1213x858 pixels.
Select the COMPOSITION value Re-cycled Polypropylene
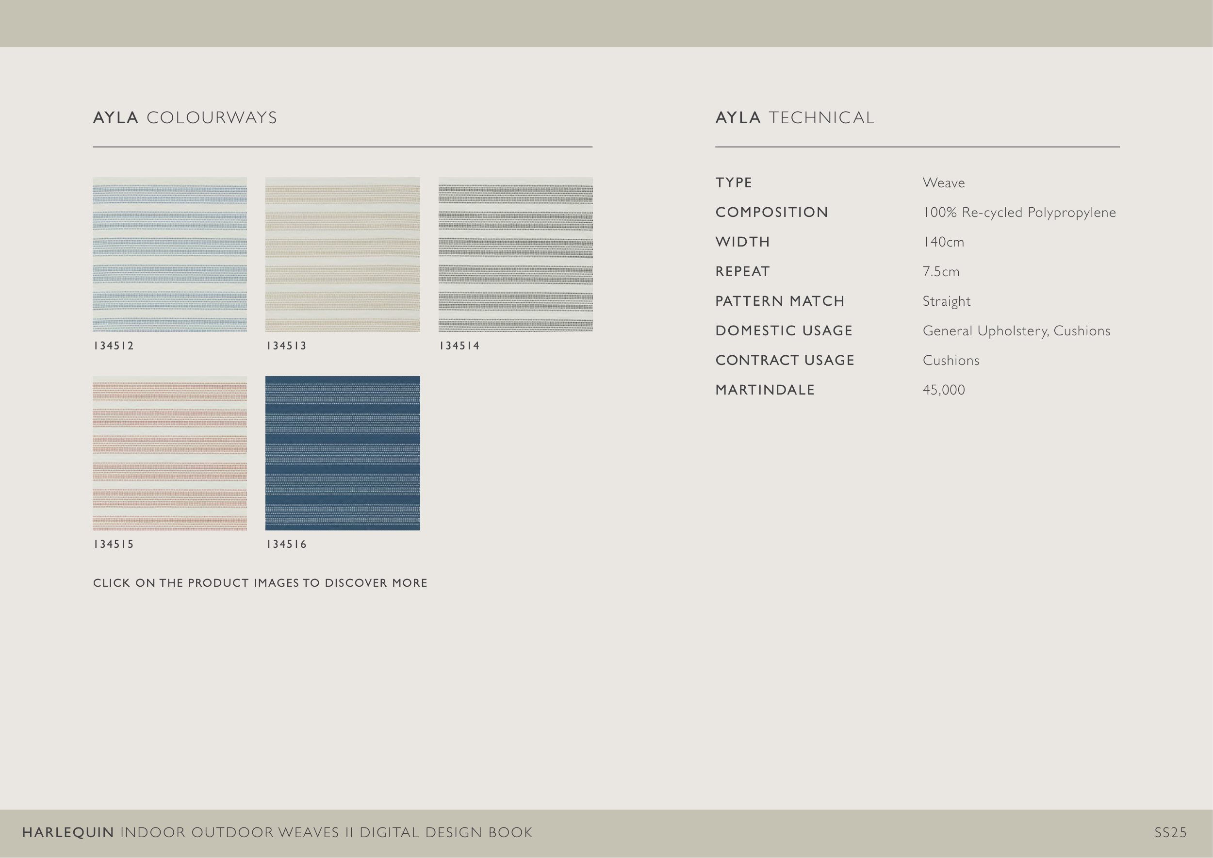click(x=1018, y=213)
